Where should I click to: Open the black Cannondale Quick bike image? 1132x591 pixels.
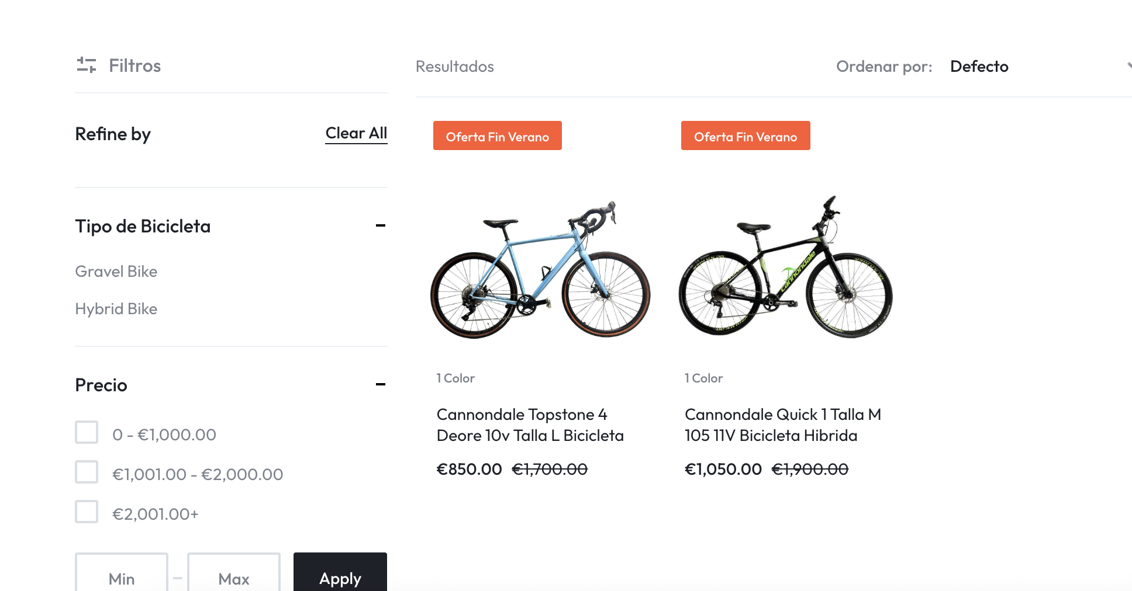coord(786,269)
